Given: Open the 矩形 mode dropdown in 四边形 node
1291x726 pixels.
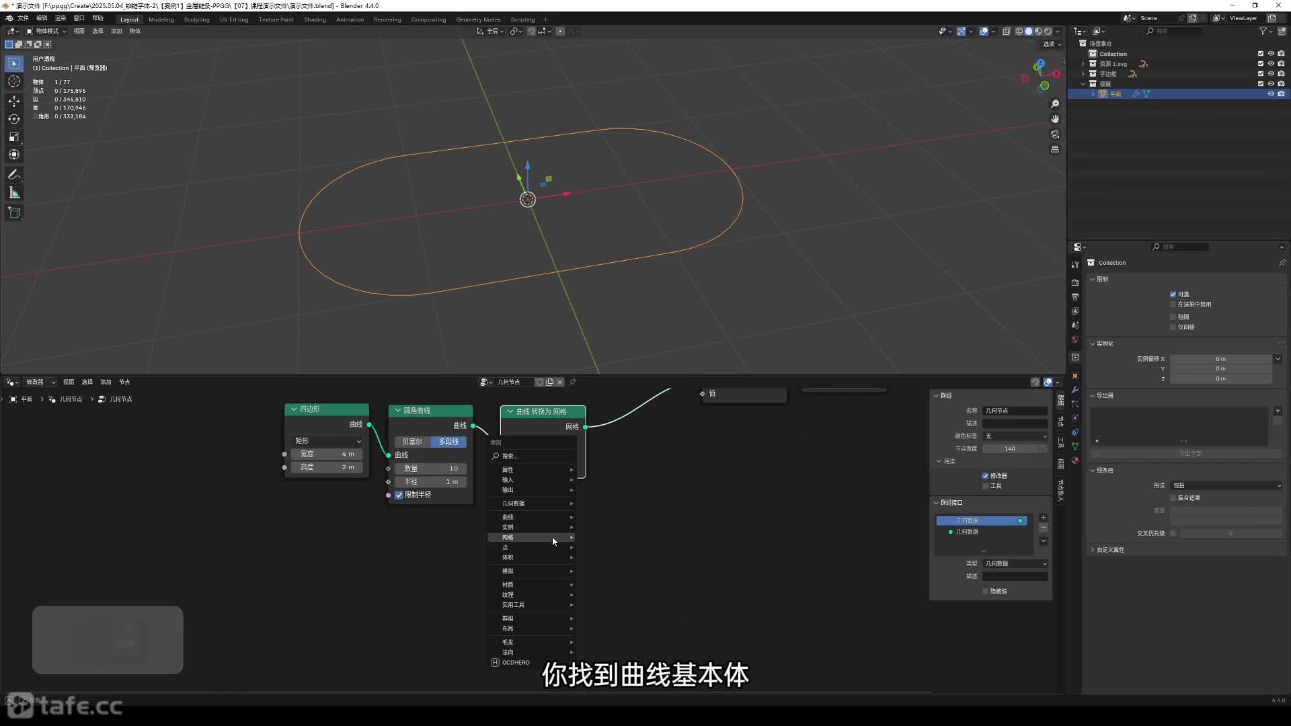Looking at the screenshot, I should (327, 441).
